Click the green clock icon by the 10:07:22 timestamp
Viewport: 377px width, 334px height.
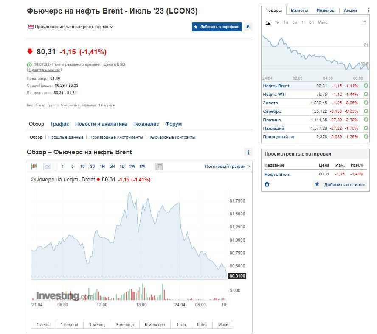[x=29, y=64]
